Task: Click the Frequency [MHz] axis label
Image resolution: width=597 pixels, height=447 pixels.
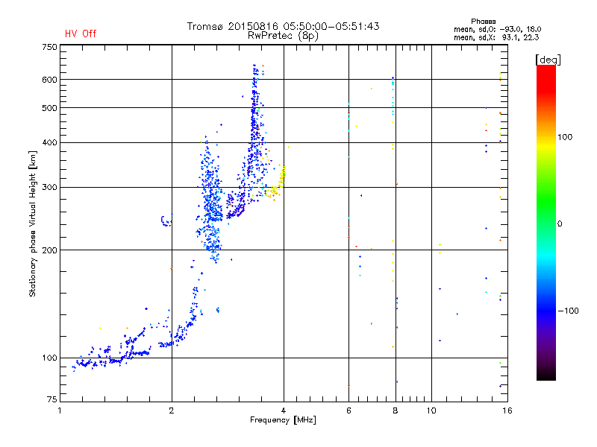Action: (x=283, y=420)
